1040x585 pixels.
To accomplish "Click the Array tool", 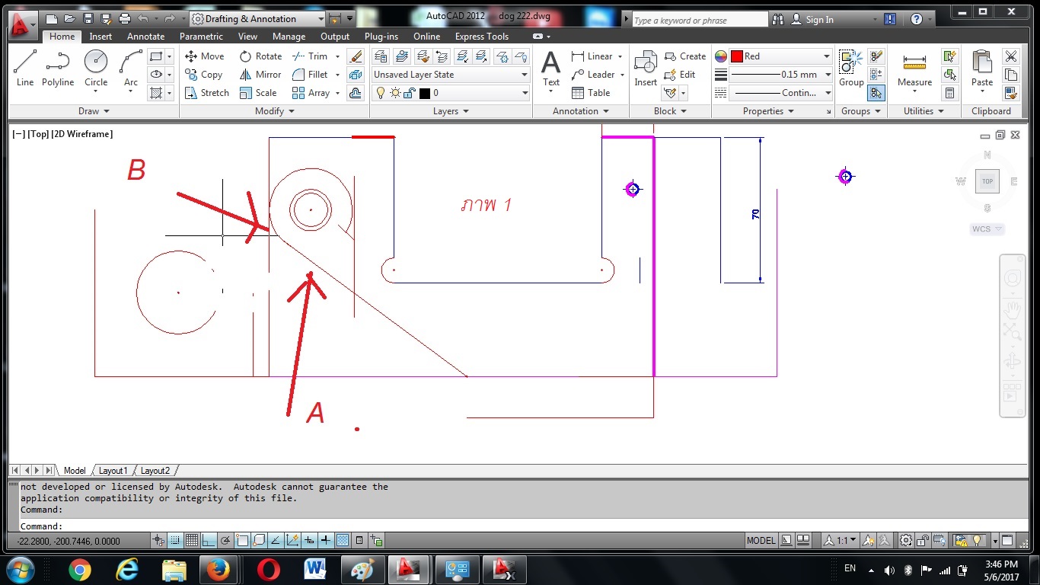I will tap(311, 93).
